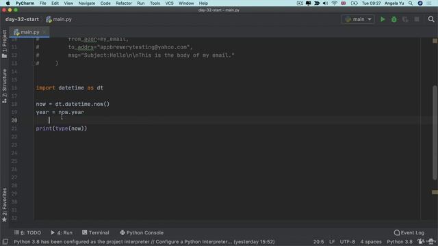Click day-32-start project breadcrumb
The height and width of the screenshot is (246, 438).
click(22, 19)
